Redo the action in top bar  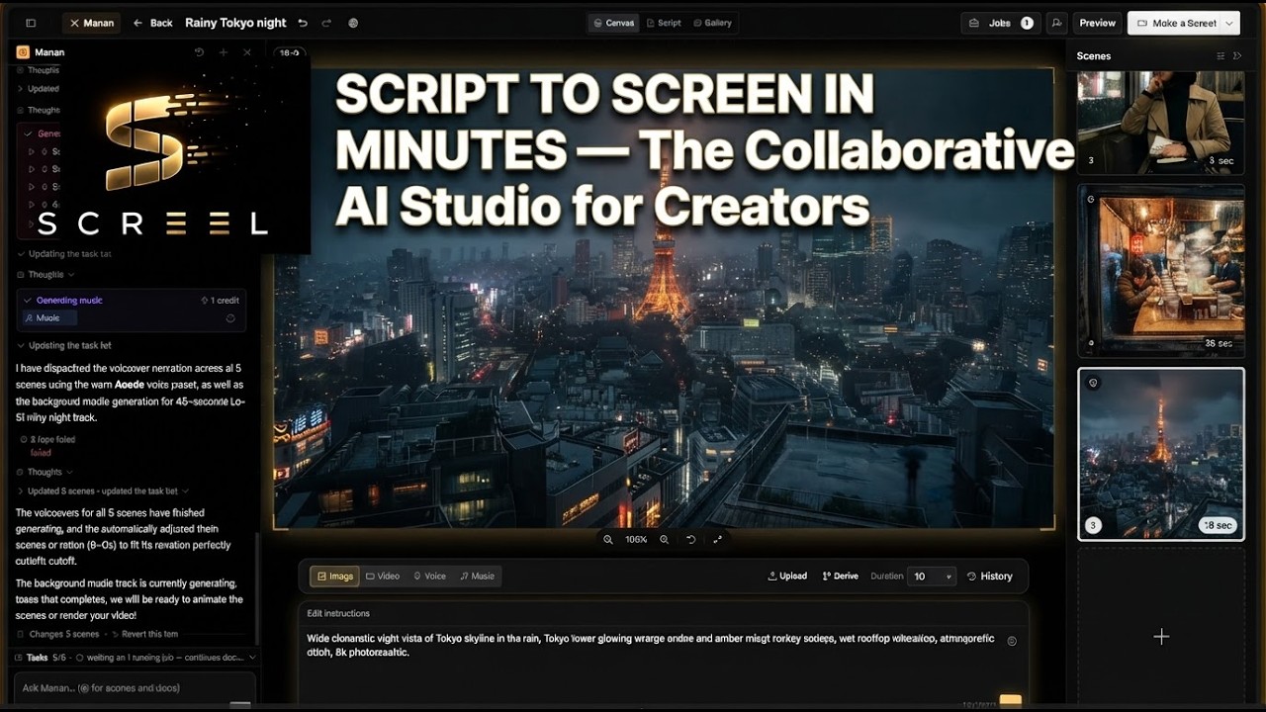(326, 23)
